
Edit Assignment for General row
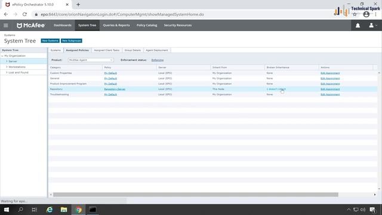pyautogui.click(x=330, y=78)
